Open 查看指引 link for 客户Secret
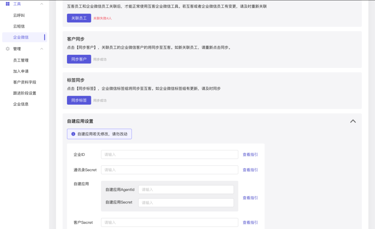The image size is (375, 229). [x=250, y=222]
